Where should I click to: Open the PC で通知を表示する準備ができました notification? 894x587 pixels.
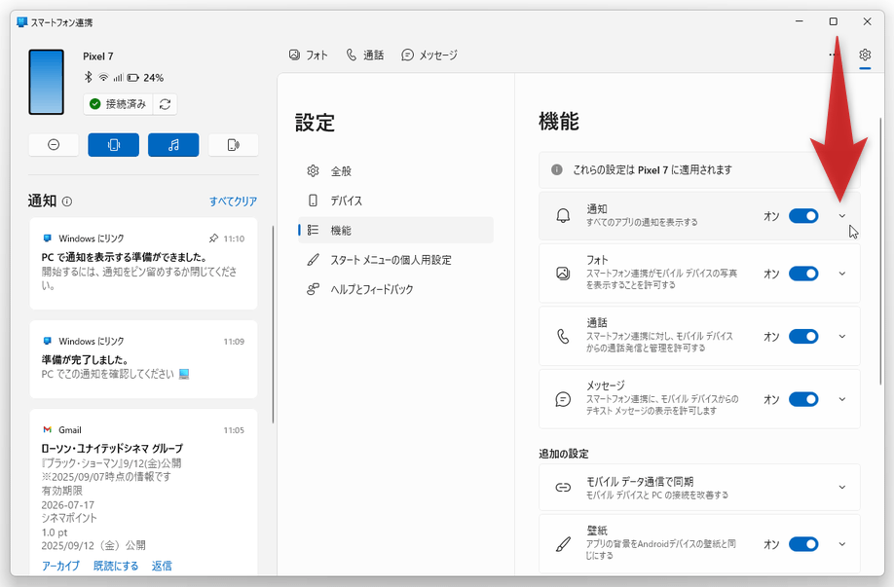click(143, 264)
